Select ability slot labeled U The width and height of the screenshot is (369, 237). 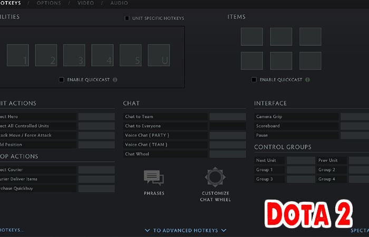pyautogui.click(x=159, y=55)
